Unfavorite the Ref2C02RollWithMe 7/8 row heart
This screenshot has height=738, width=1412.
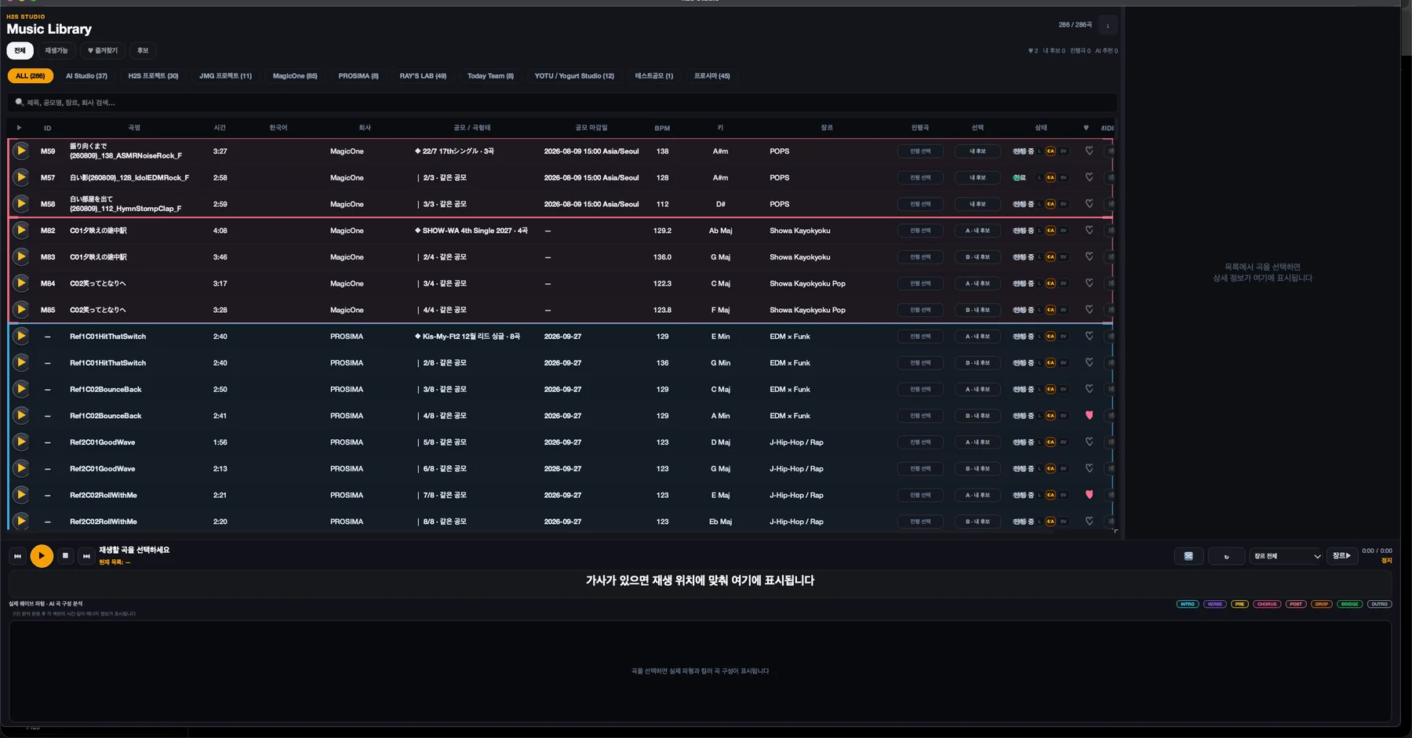1089,495
